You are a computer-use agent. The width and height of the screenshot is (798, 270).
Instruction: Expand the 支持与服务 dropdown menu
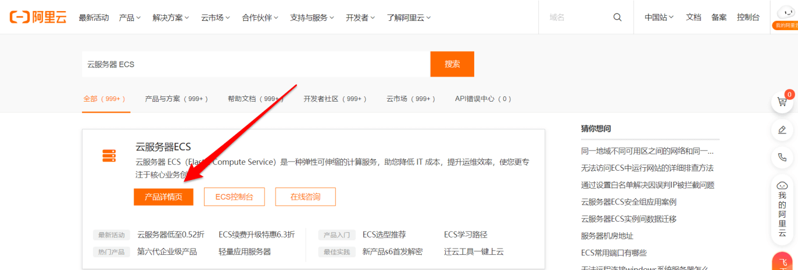312,17
